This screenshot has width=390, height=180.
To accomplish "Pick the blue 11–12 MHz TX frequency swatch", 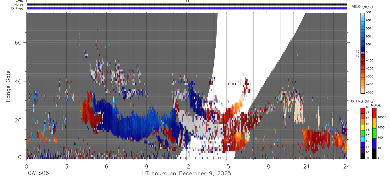I will pos(363,145).
